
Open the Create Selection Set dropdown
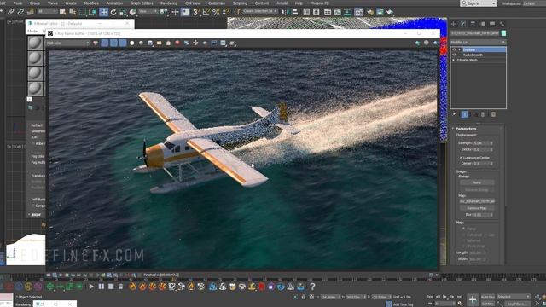260,11
